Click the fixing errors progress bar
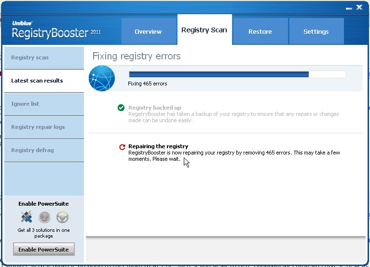The width and height of the screenshot is (370, 267). tap(237, 74)
